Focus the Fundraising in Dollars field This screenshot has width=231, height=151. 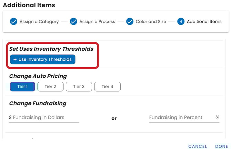45,118
